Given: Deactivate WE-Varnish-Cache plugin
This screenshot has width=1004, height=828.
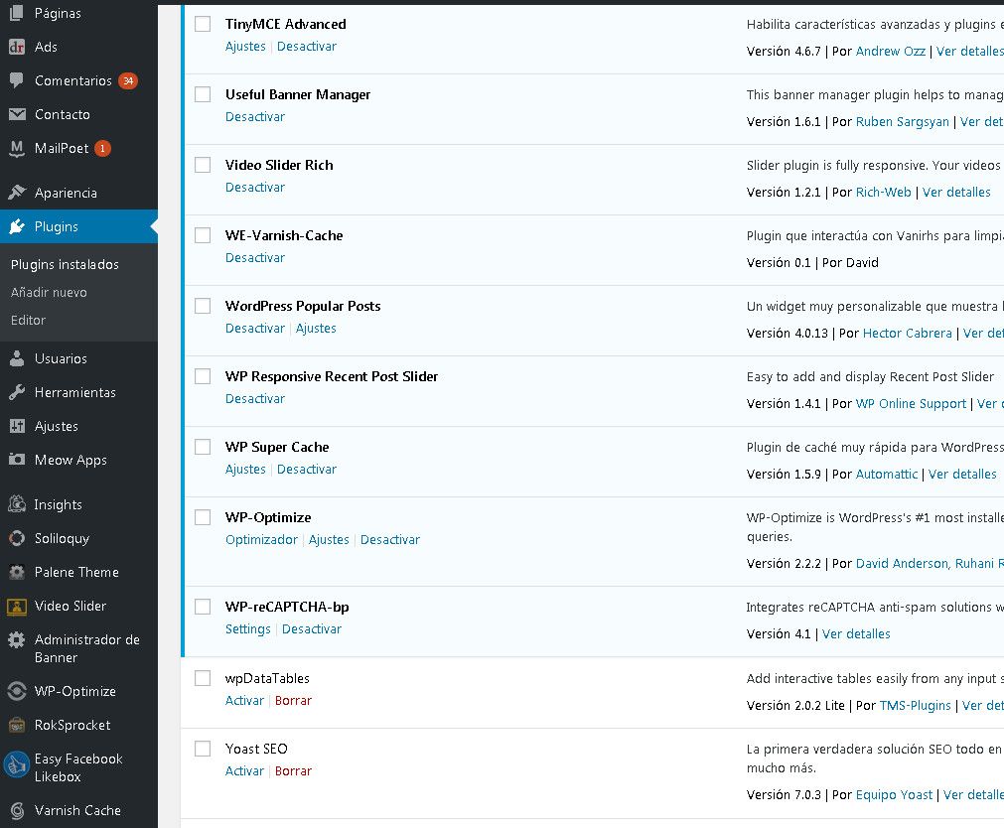Looking at the screenshot, I should (x=255, y=257).
